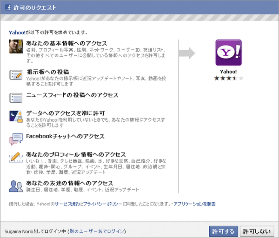Click the friends silhouette icon
Screen dimensions: 279x238
coord(16,186)
